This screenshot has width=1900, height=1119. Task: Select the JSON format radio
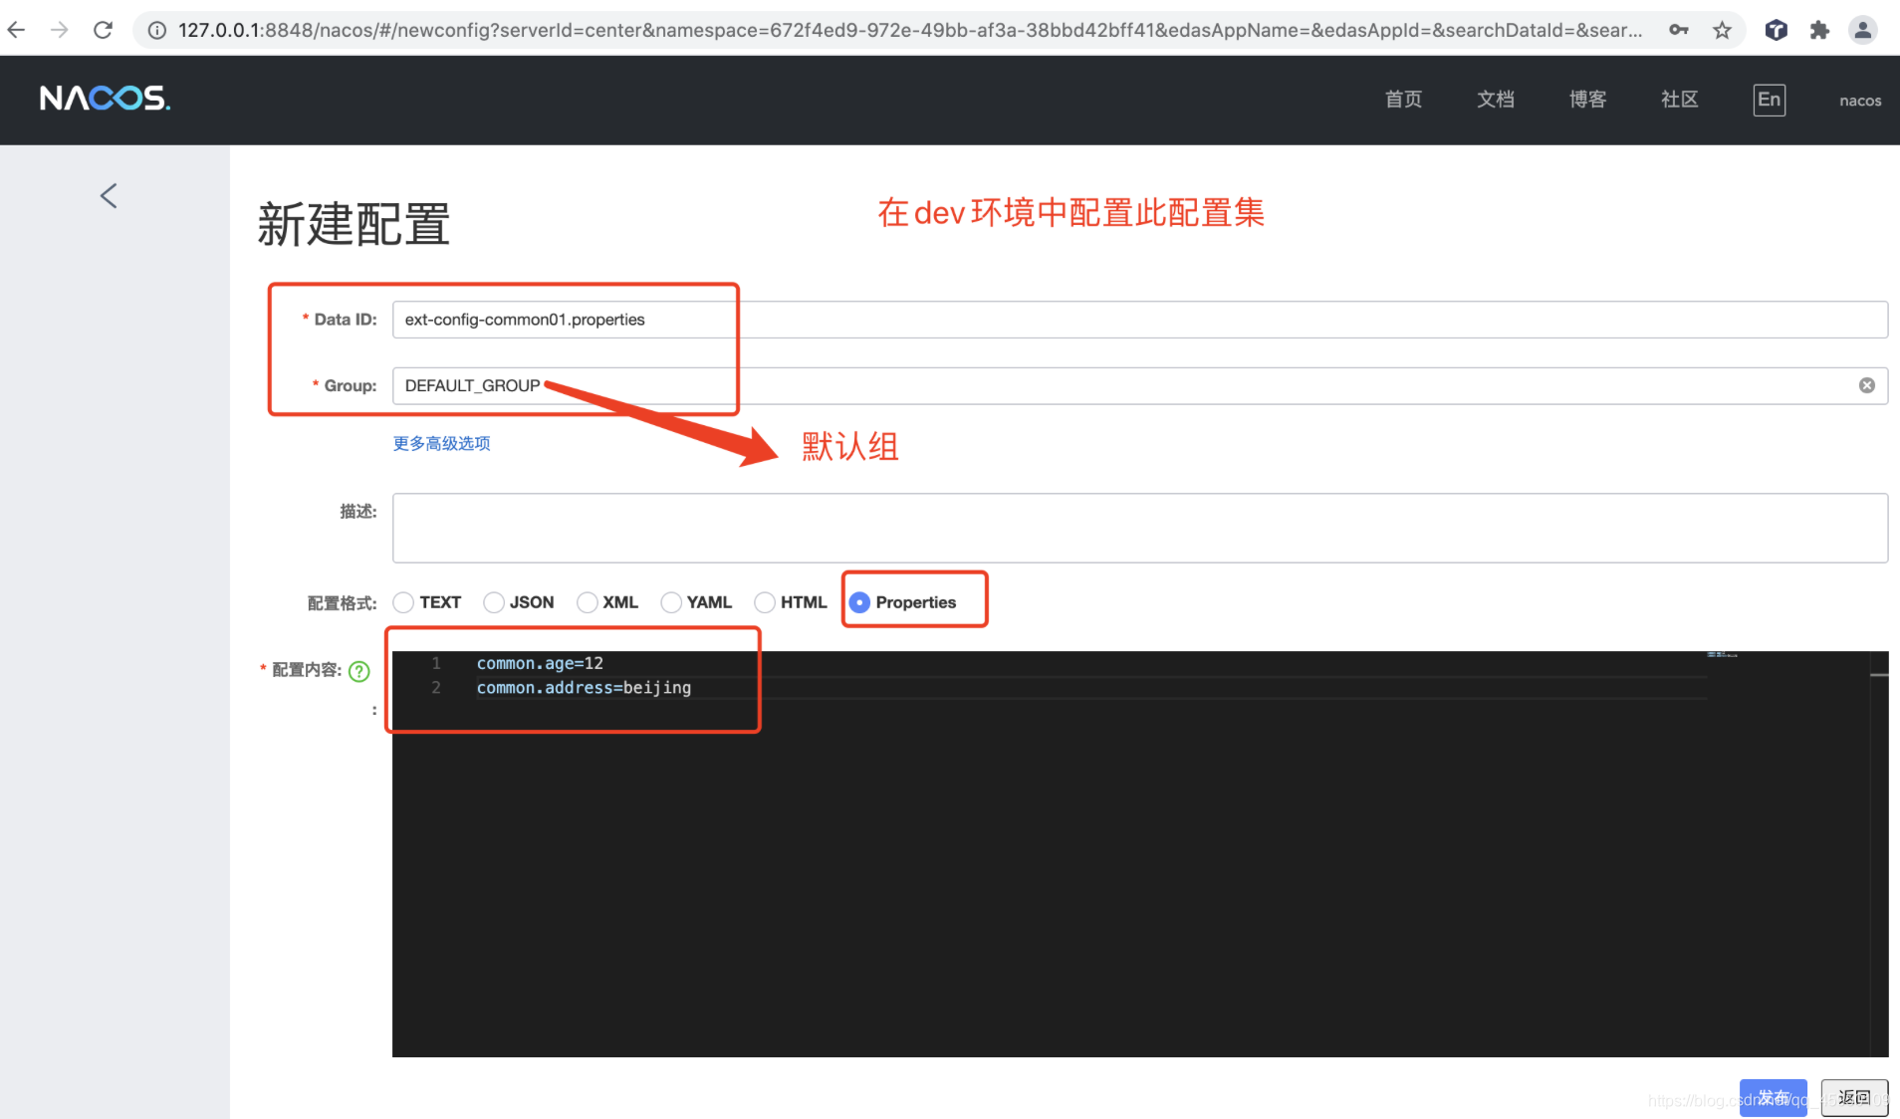coord(493,602)
